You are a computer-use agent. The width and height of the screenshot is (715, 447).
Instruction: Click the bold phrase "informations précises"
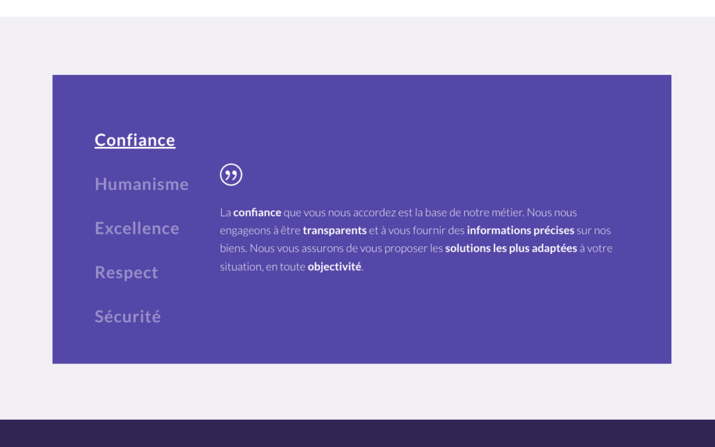click(x=520, y=230)
